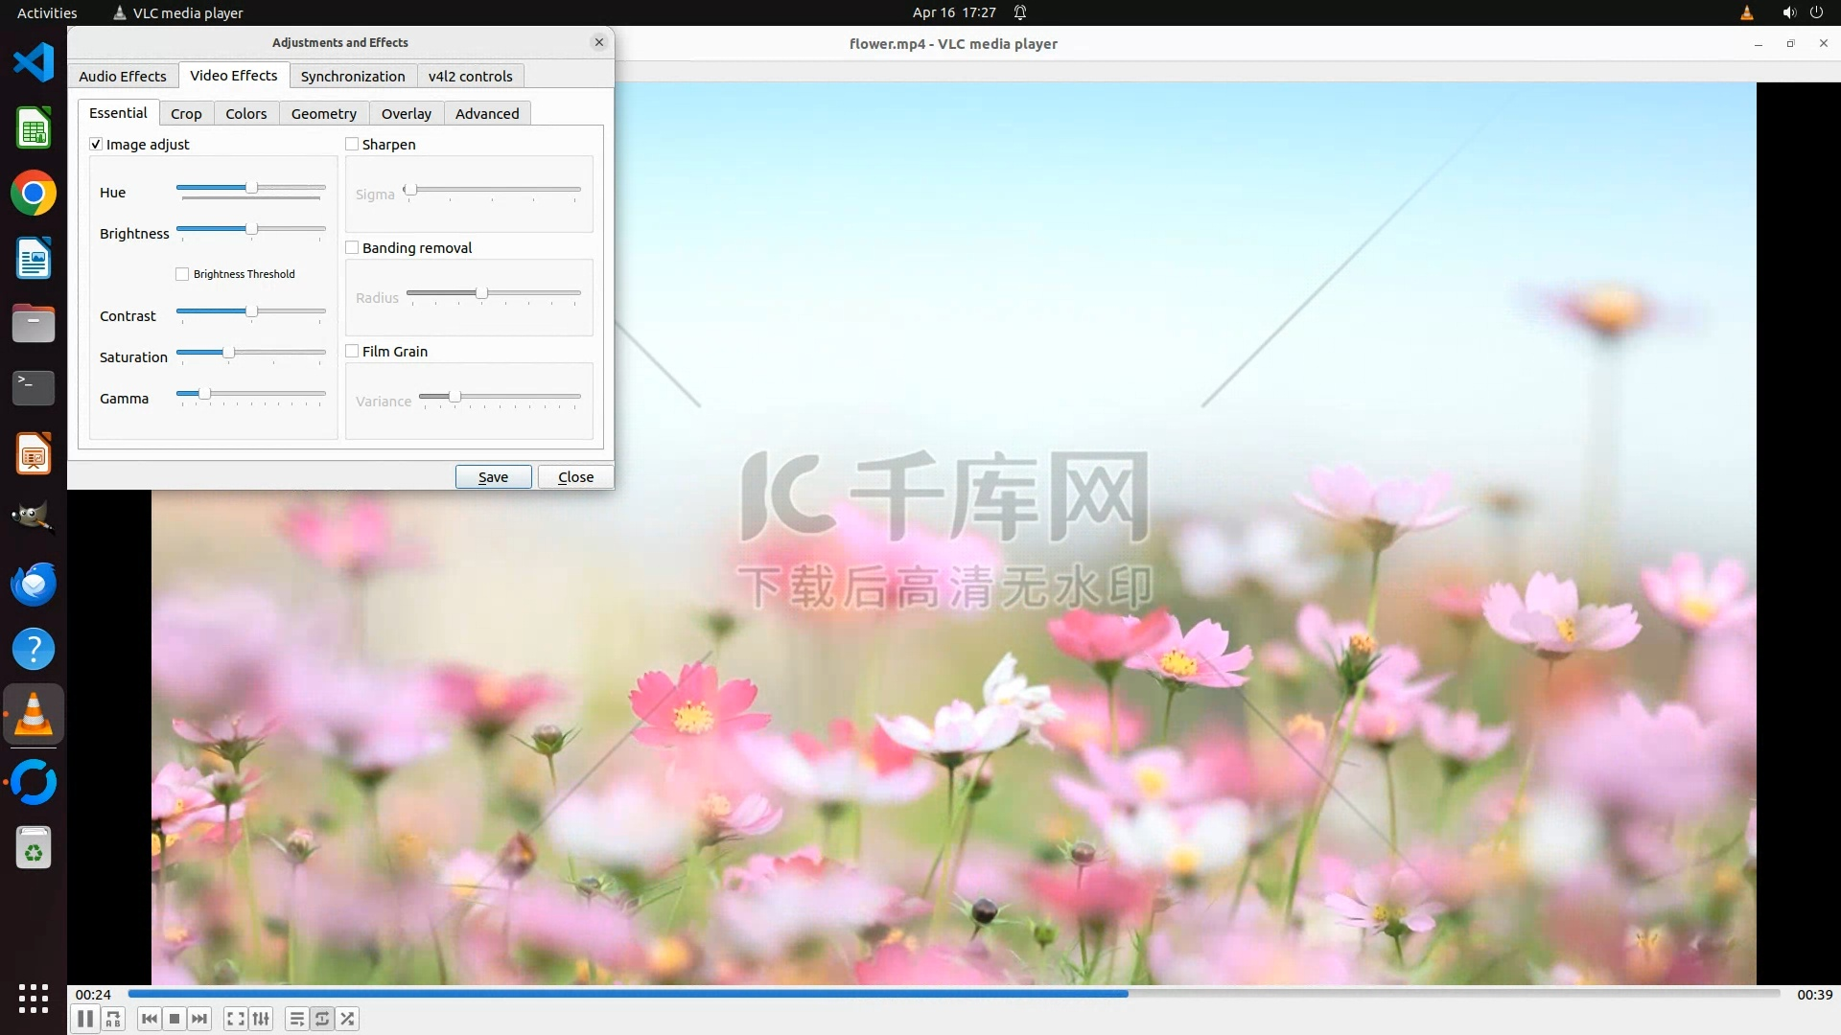Switch to the Audio Effects tab

tap(123, 77)
